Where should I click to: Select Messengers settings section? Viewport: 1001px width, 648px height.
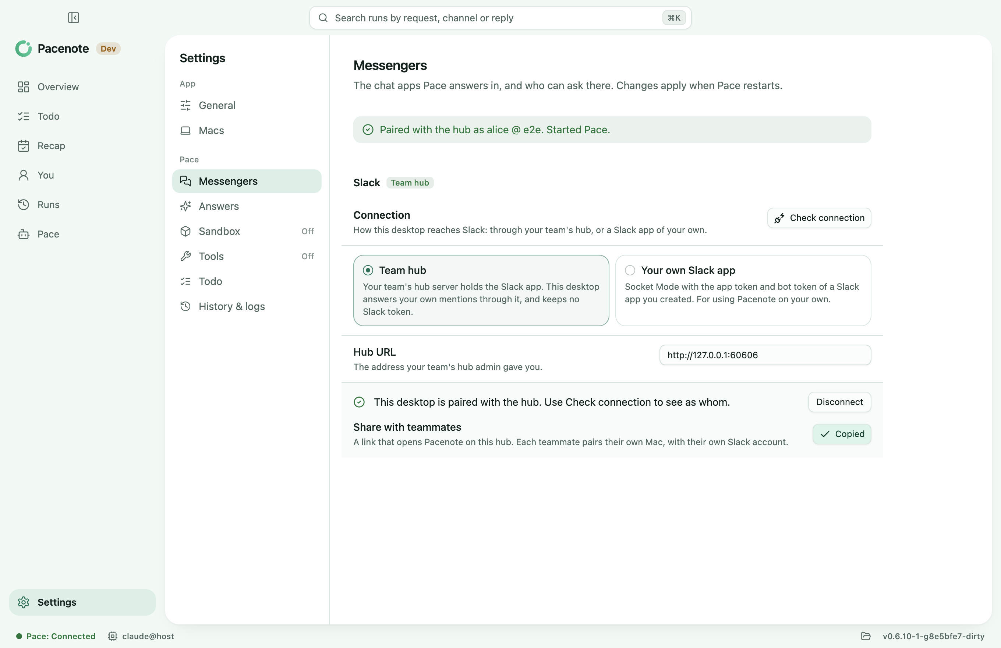click(247, 181)
